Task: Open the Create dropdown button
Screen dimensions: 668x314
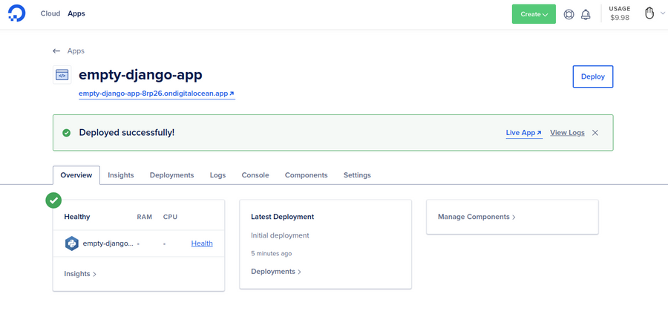Action: [x=534, y=14]
